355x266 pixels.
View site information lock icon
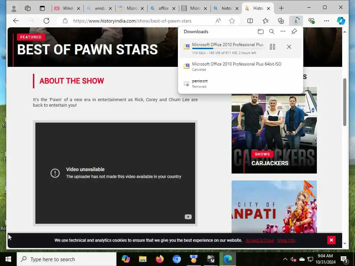pyautogui.click(x=65, y=21)
